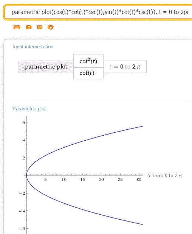Screen dimensions: 192x234
Task: Click the x-axis tick label 15
Action: point(83,180)
